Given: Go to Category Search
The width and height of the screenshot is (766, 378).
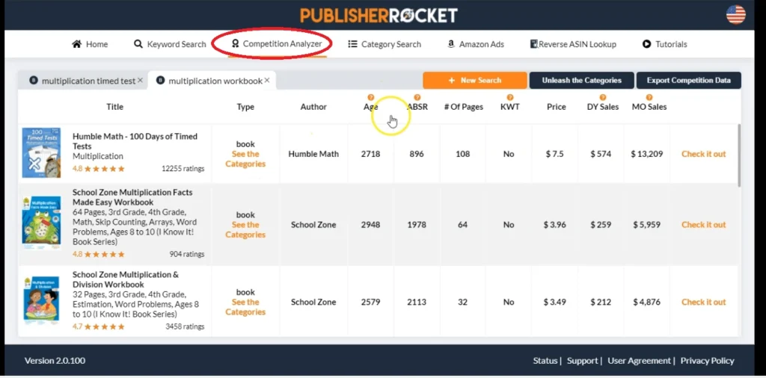Looking at the screenshot, I should (384, 44).
